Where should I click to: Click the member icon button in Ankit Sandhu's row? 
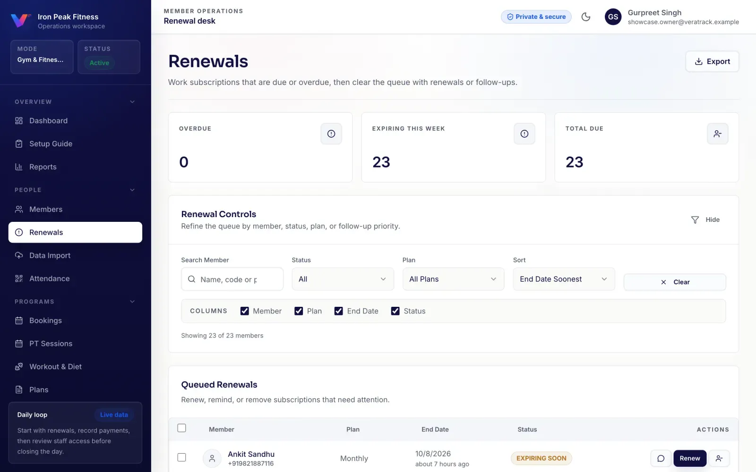pyautogui.click(x=719, y=458)
